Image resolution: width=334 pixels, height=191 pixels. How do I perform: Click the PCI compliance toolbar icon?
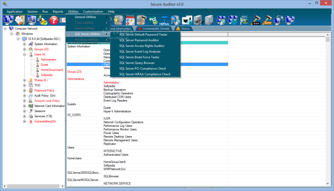153,20
